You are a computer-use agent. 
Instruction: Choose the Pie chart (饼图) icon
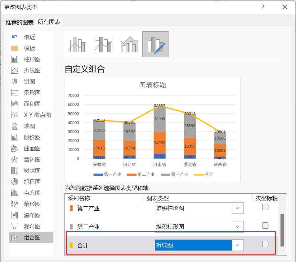(15, 81)
